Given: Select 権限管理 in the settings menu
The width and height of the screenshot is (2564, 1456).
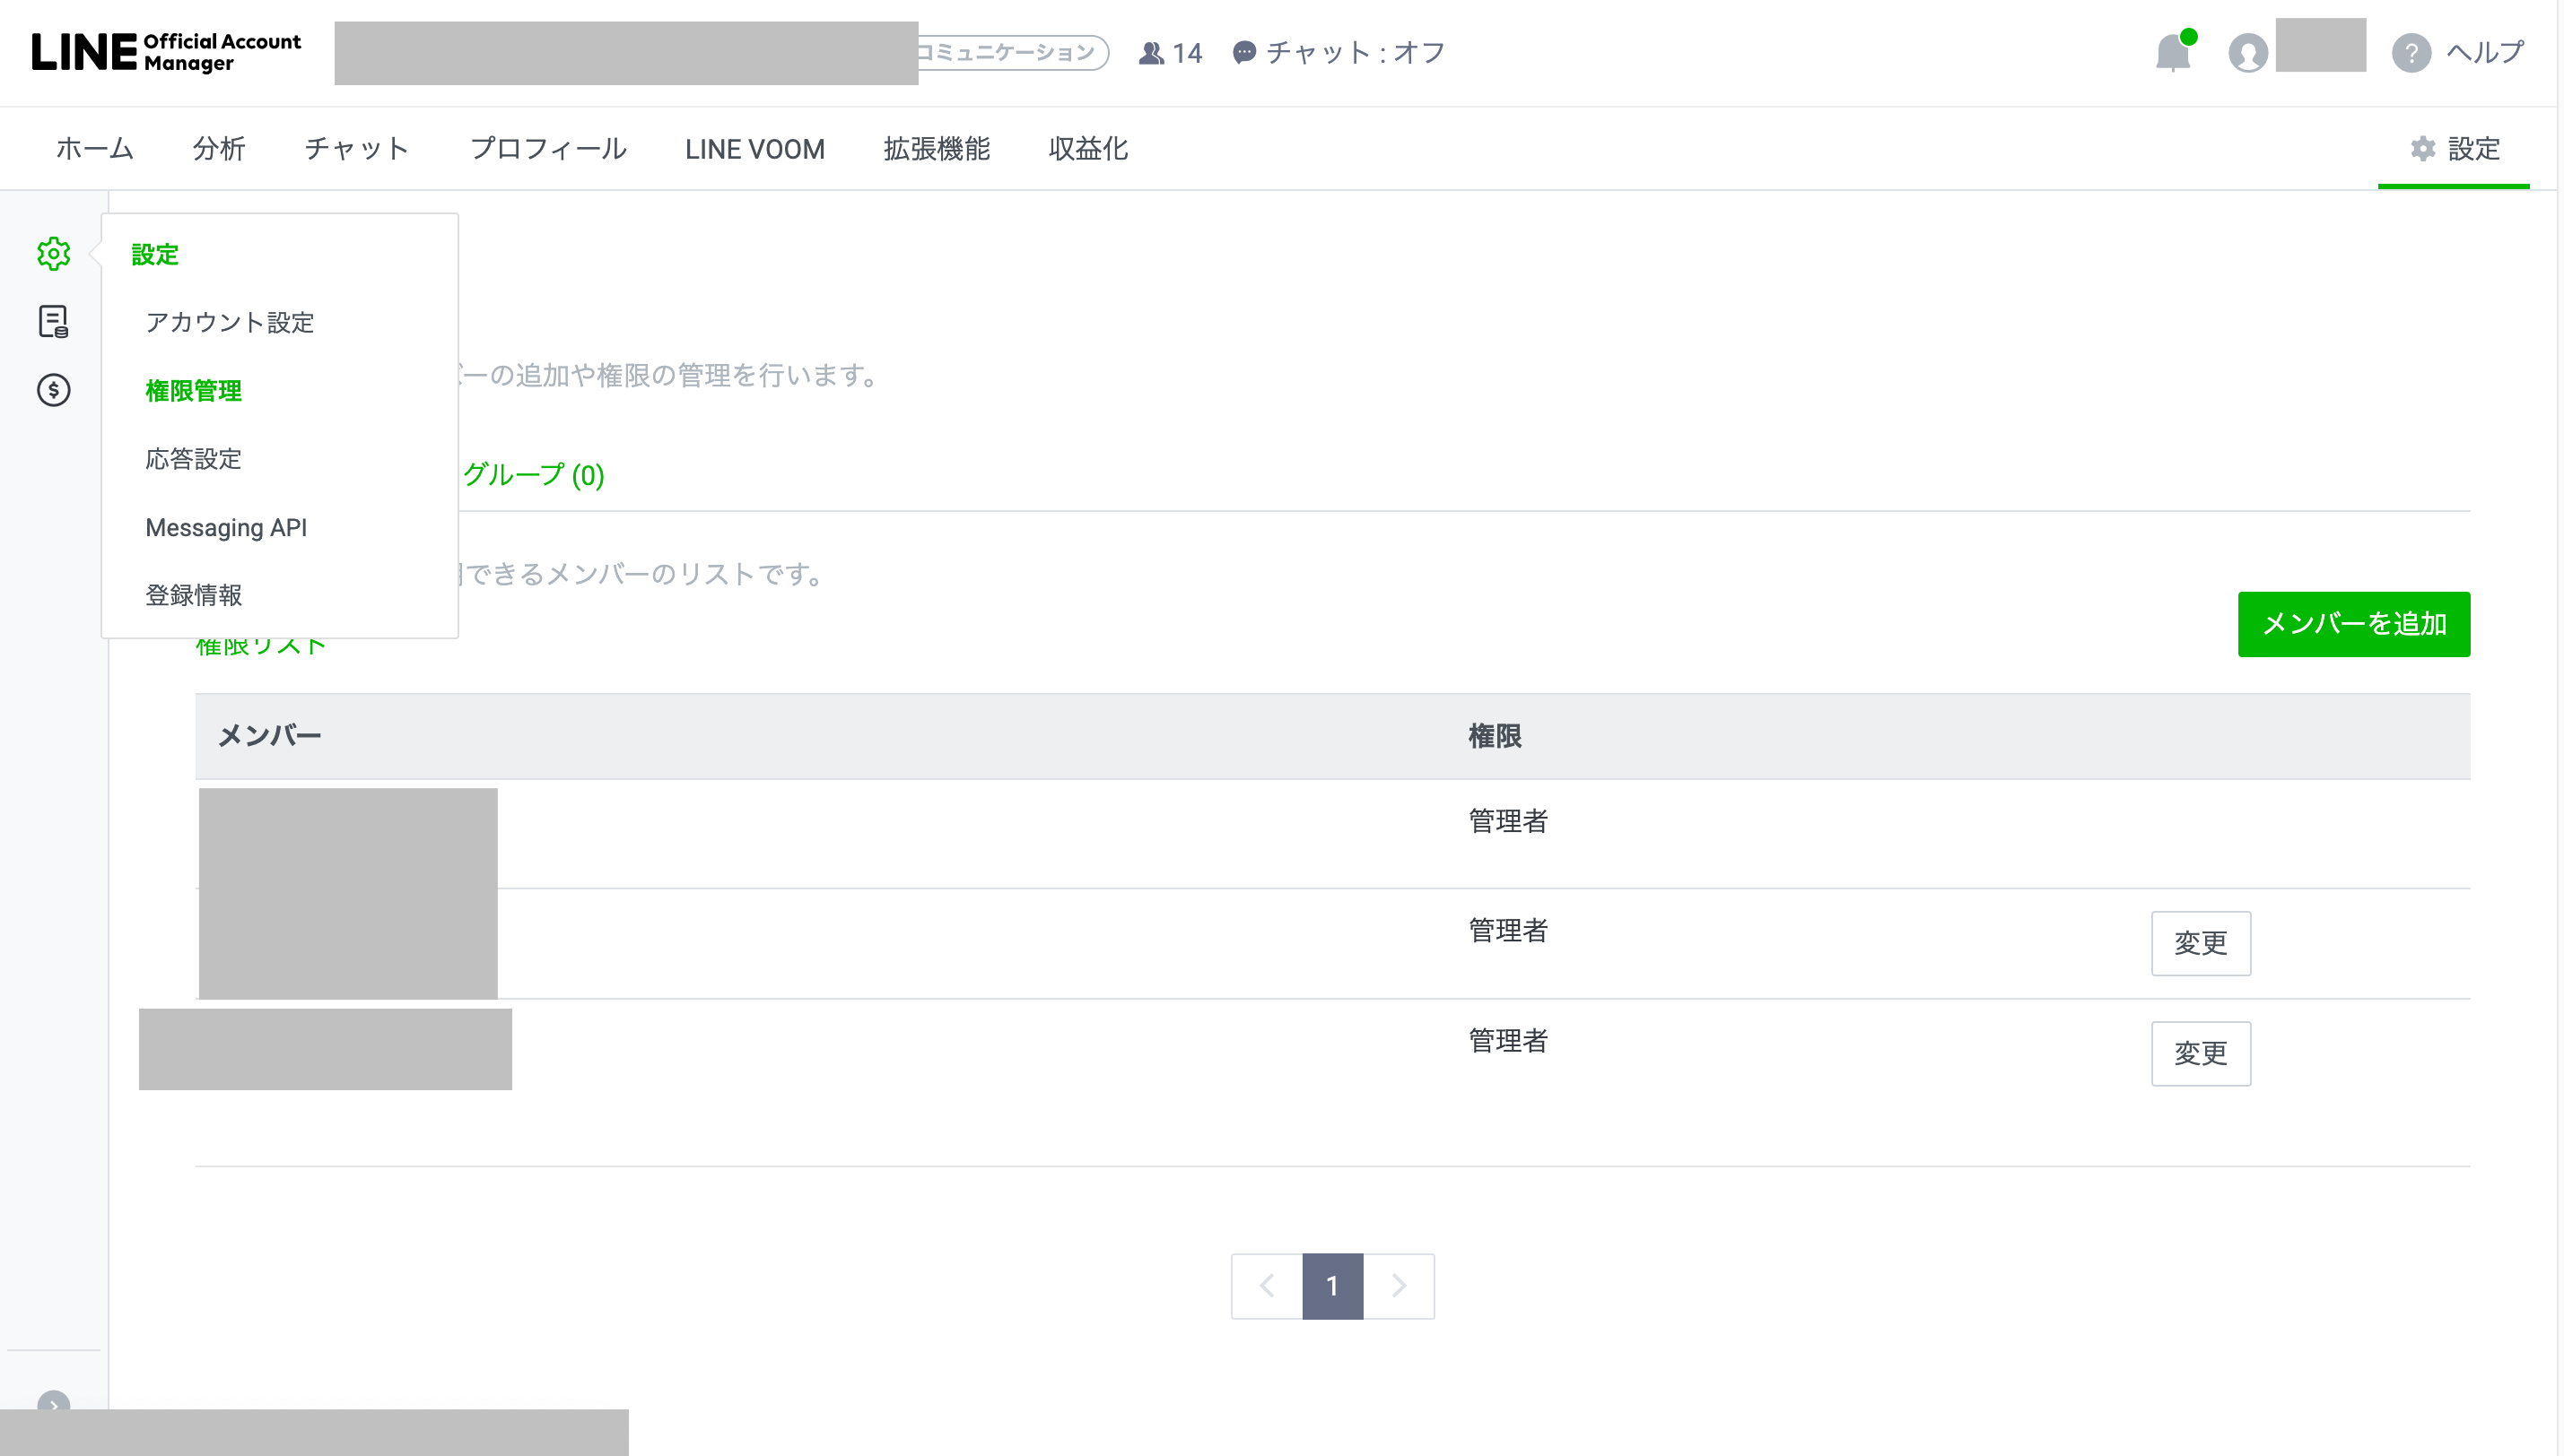Looking at the screenshot, I should 193,391.
